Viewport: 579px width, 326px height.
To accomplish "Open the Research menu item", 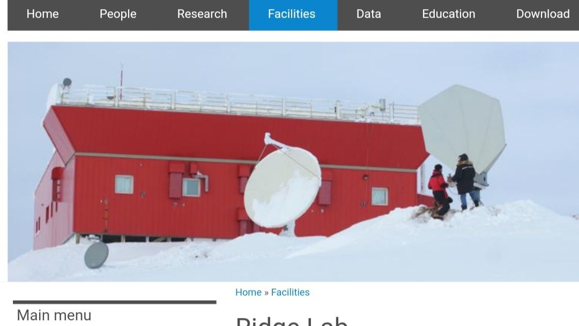I will click(x=202, y=14).
